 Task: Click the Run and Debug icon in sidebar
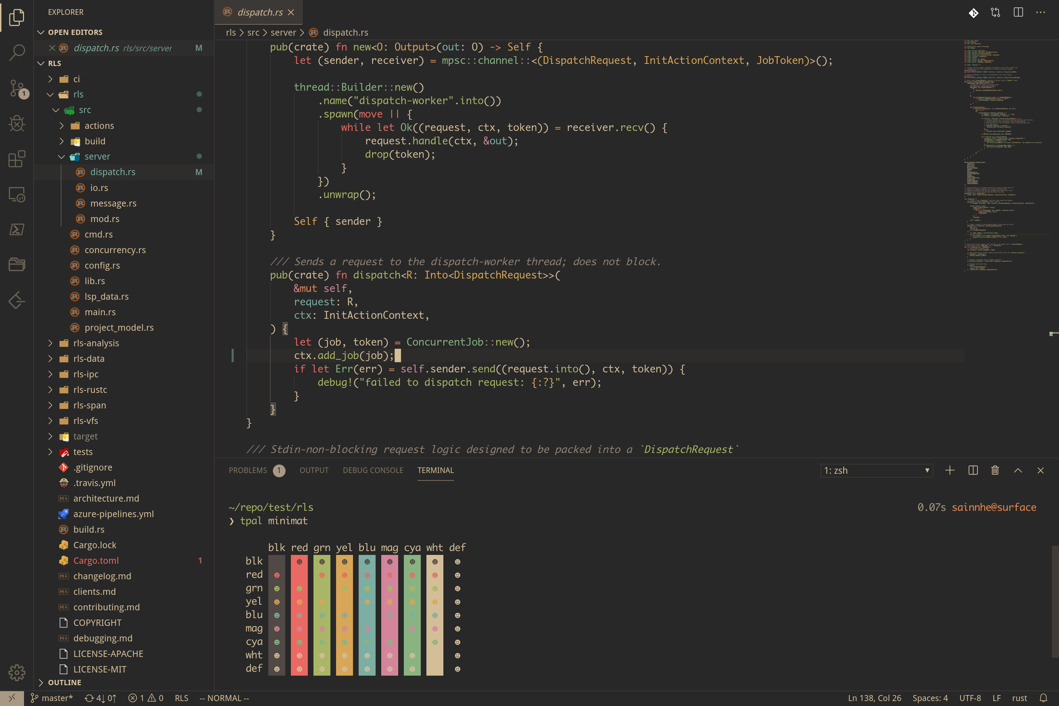[x=17, y=122]
